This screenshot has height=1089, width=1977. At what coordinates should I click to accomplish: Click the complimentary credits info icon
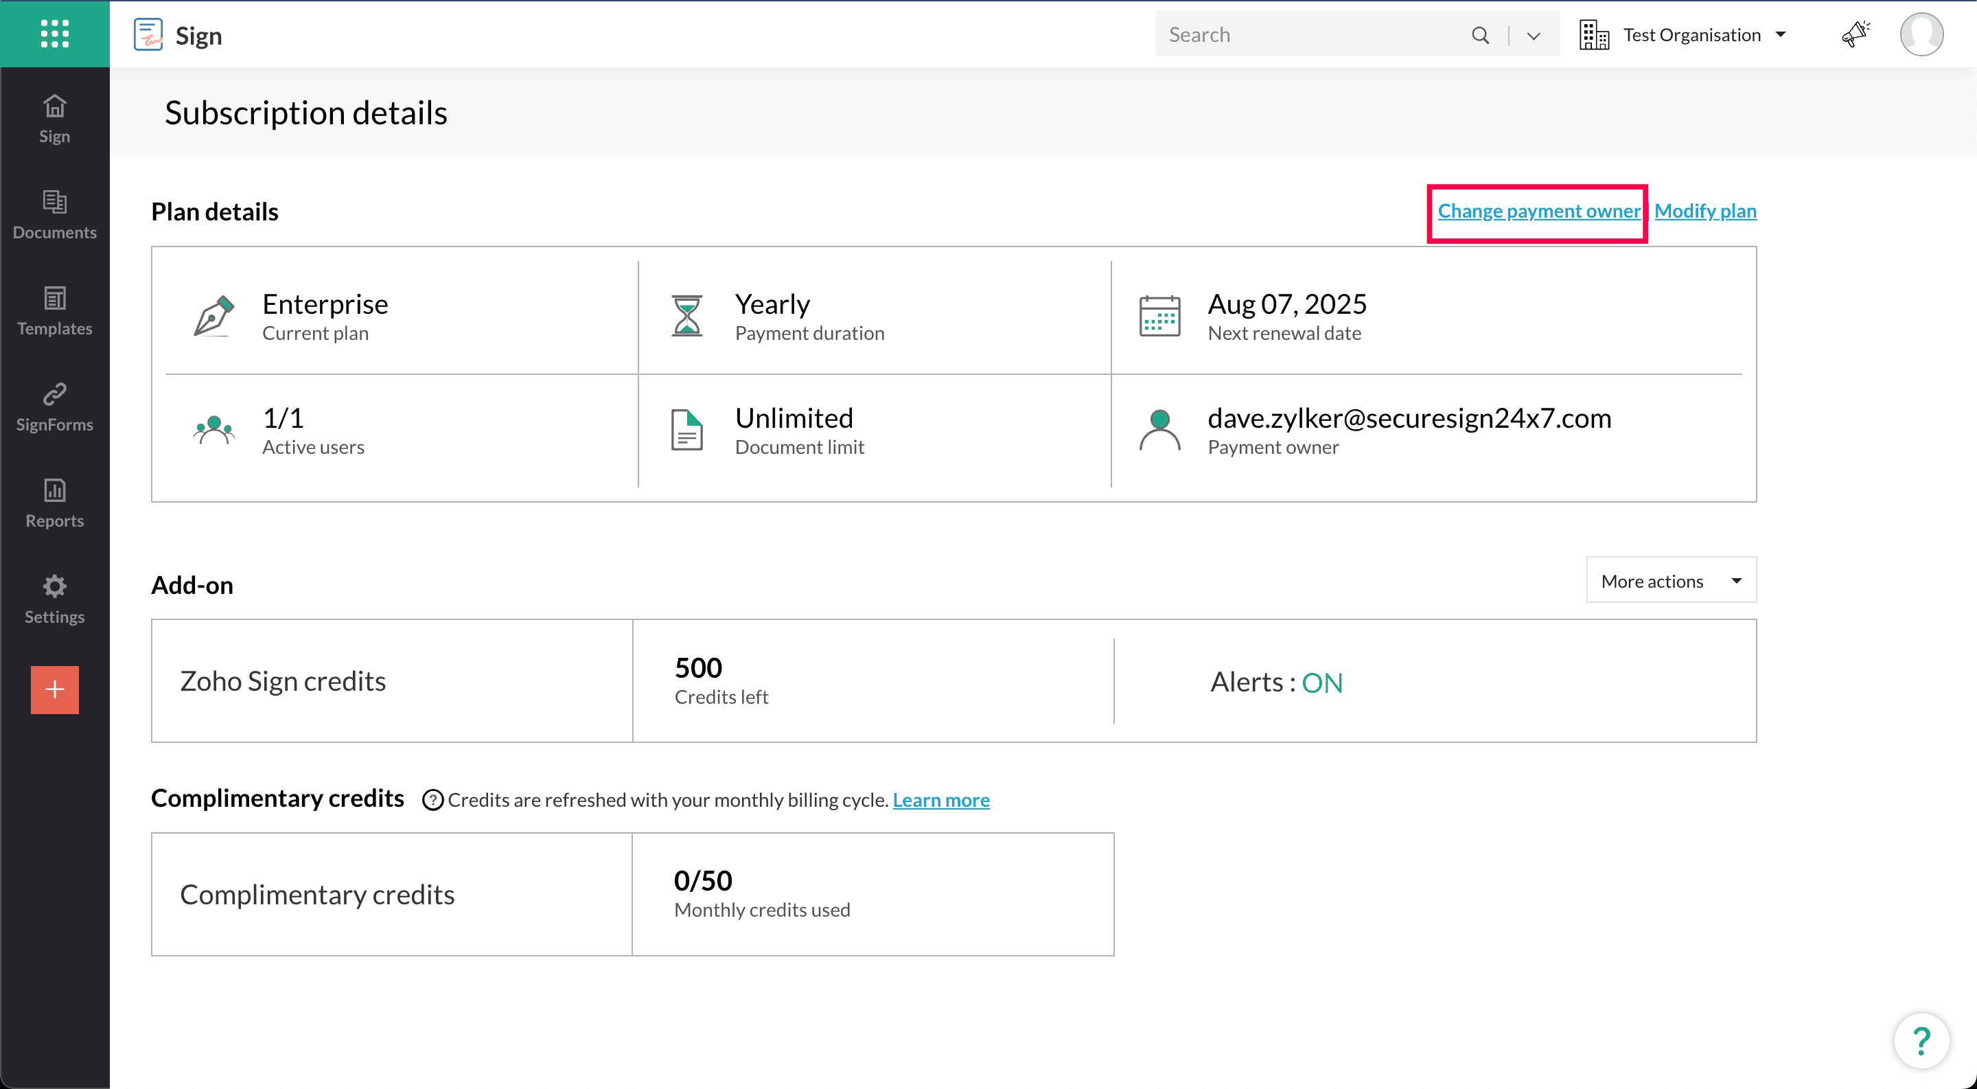pyautogui.click(x=433, y=800)
